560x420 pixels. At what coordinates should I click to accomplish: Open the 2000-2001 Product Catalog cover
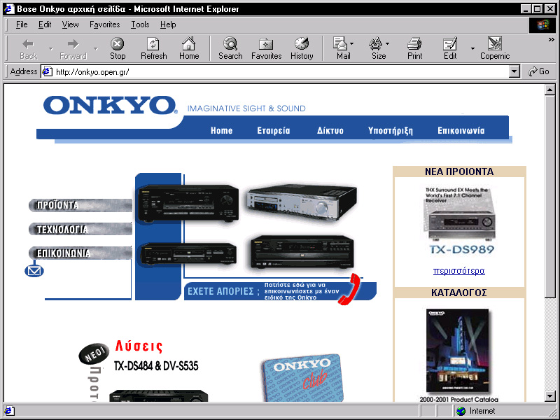click(x=458, y=351)
